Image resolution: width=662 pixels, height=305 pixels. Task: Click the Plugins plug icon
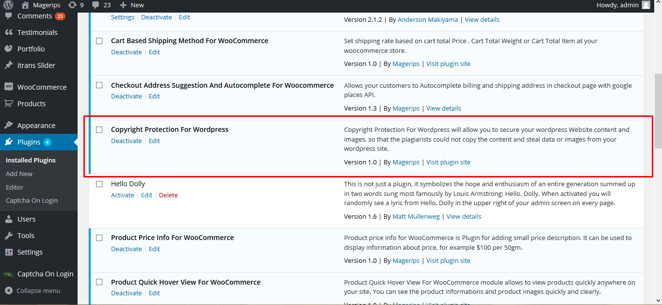pos(9,142)
